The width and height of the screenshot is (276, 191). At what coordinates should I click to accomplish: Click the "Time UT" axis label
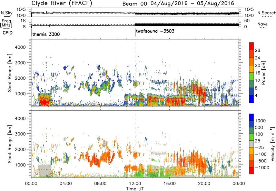[x=135, y=189]
